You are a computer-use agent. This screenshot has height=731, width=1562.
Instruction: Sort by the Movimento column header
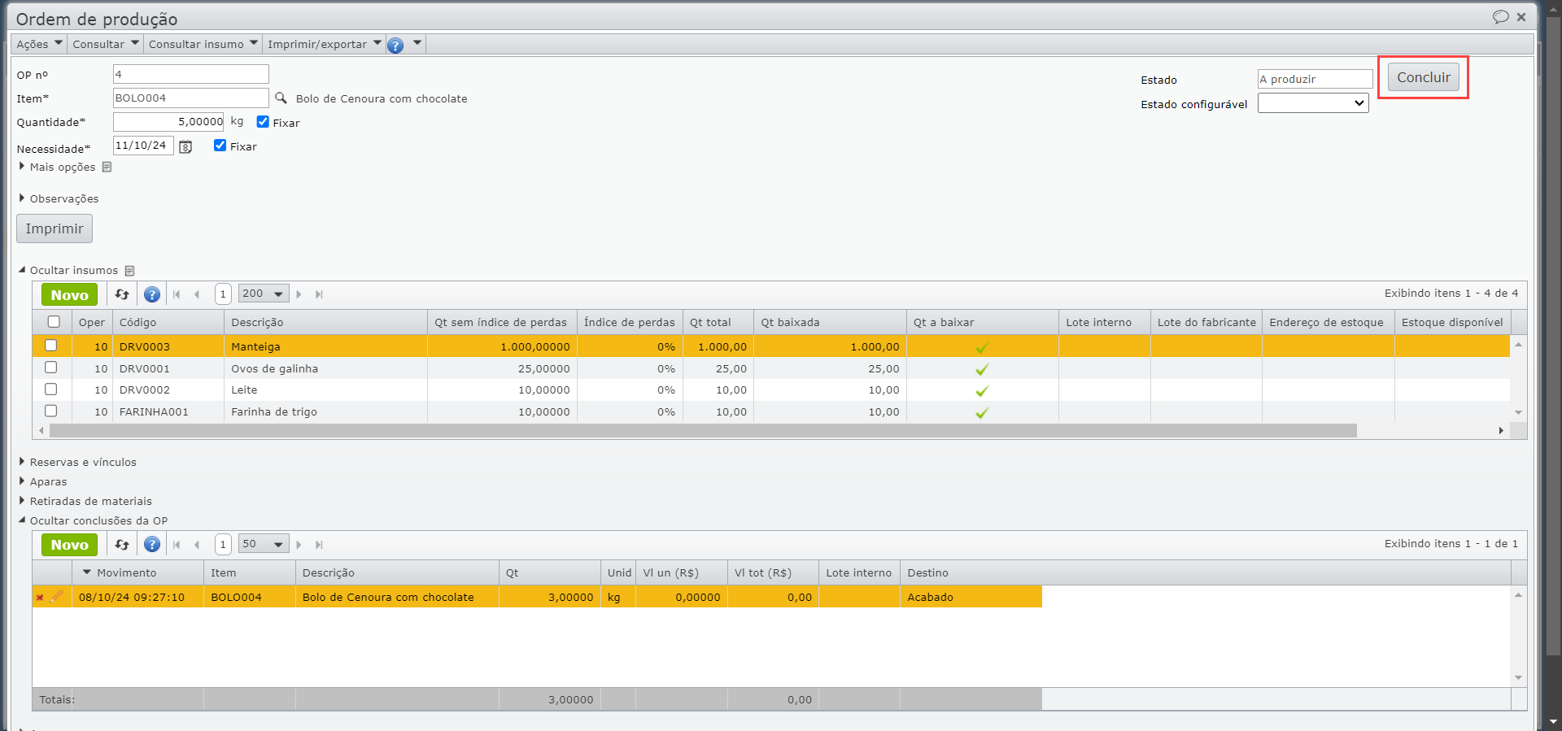pyautogui.click(x=137, y=572)
